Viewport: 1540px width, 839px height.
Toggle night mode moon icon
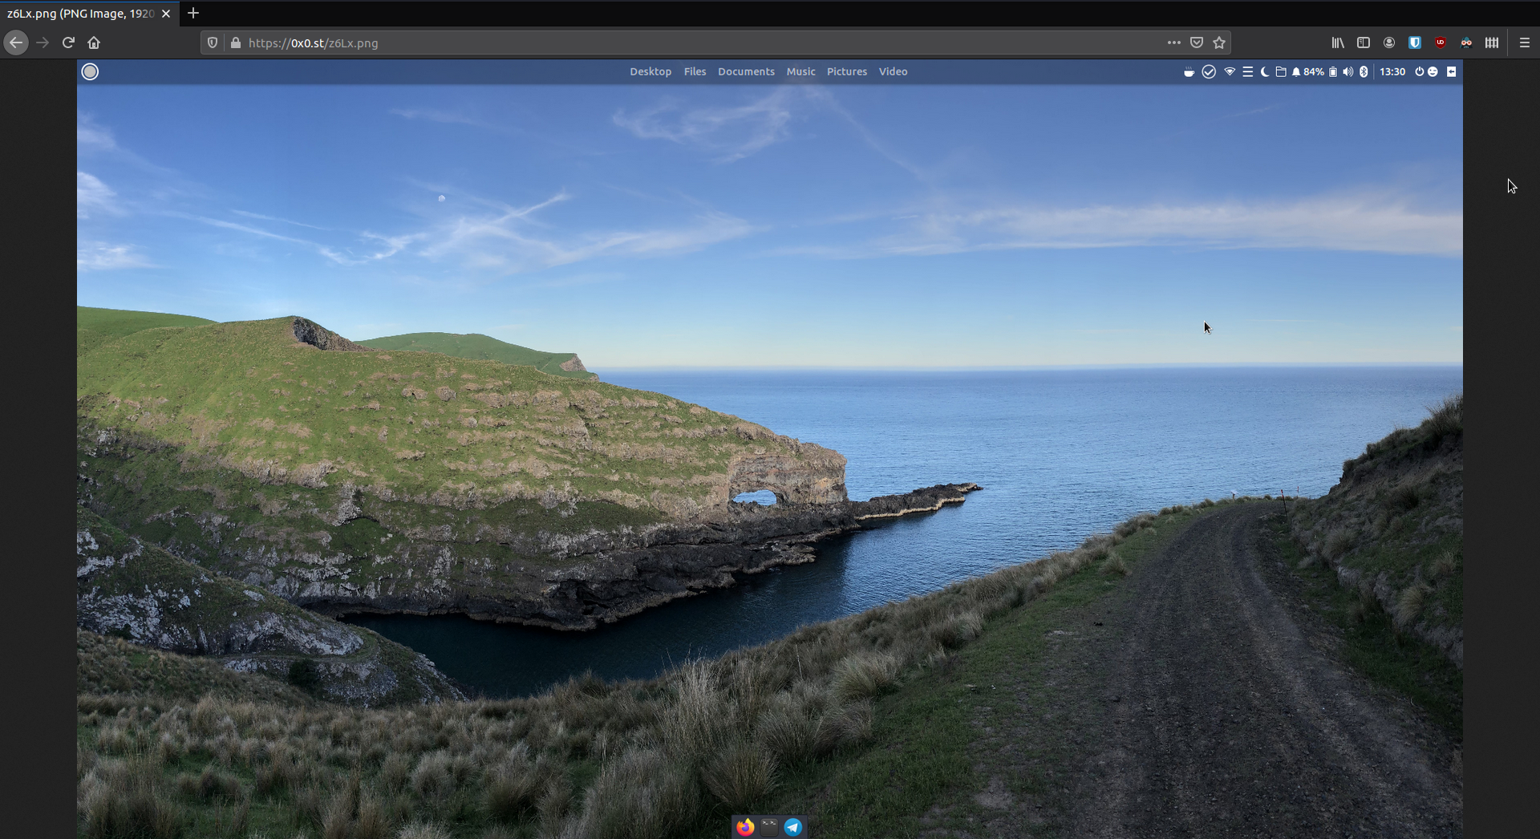click(1265, 72)
